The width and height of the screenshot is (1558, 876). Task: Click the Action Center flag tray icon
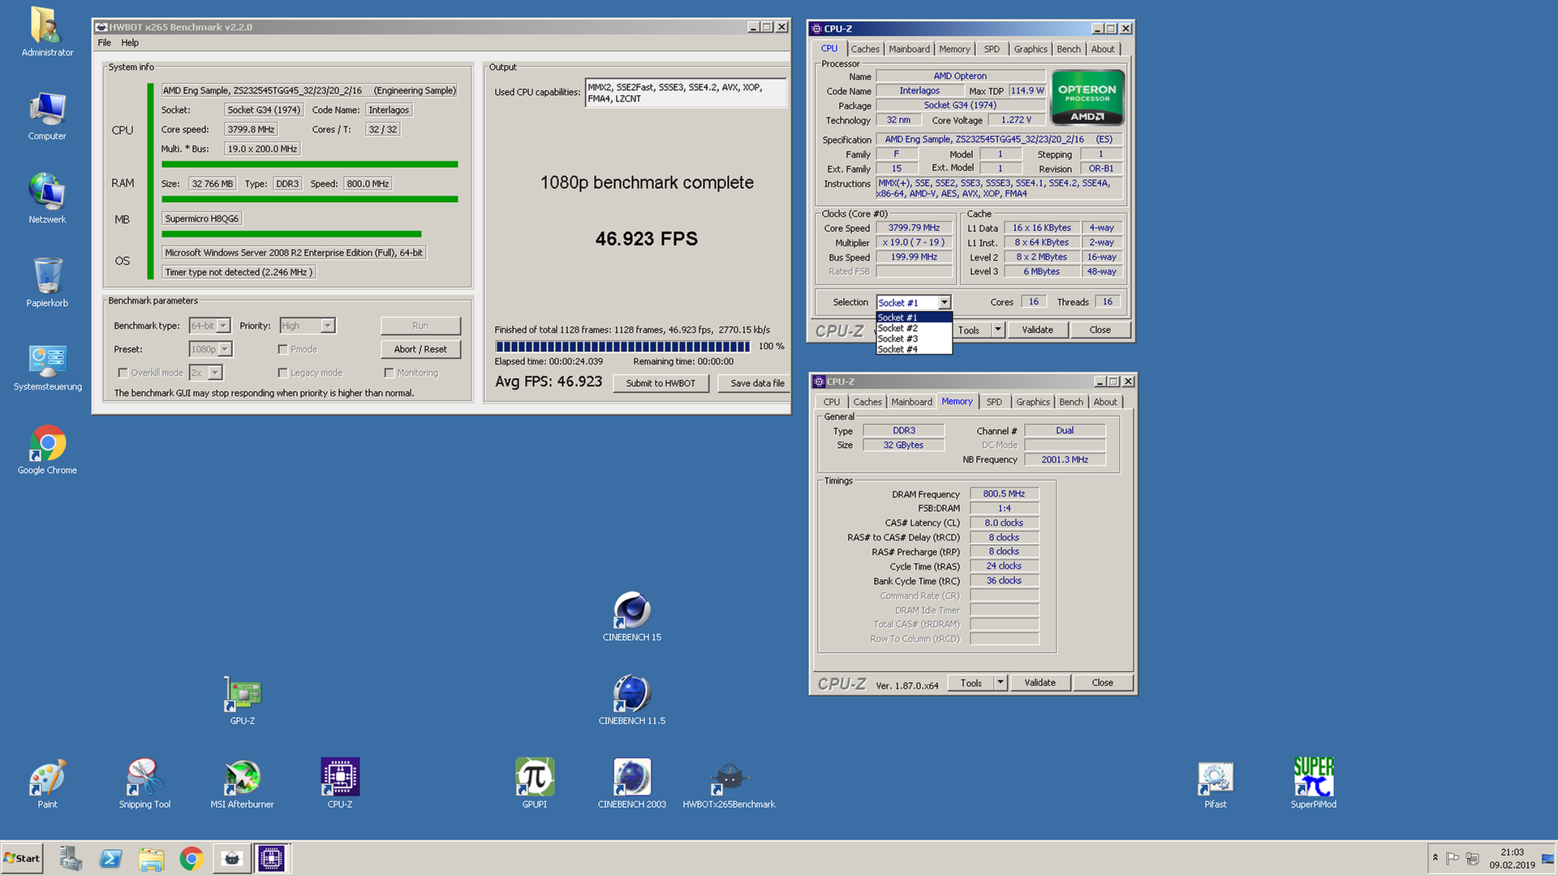pos(1453,858)
